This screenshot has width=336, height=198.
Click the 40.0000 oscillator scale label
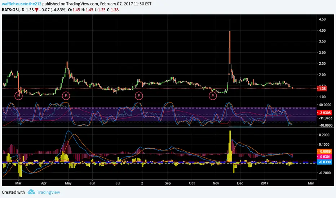click(326, 105)
